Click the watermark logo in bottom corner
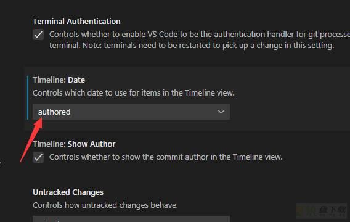 322,211
